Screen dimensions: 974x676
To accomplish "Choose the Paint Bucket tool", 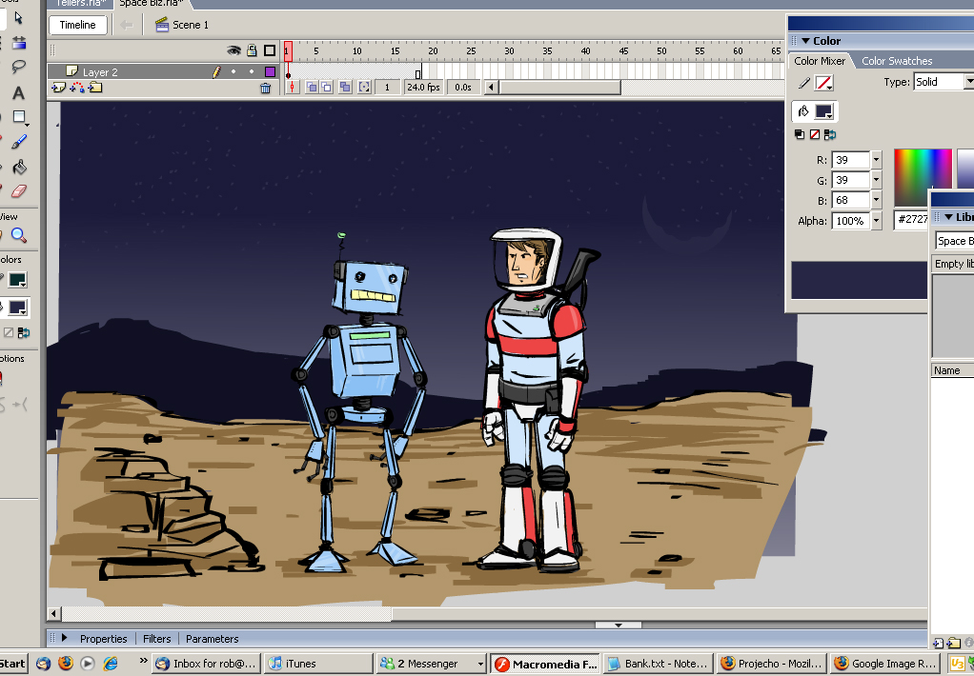I will [19, 167].
